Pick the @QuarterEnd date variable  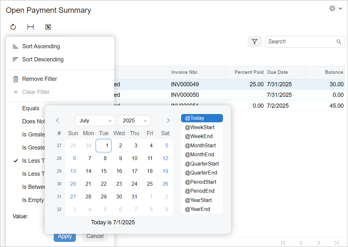pos(202,173)
